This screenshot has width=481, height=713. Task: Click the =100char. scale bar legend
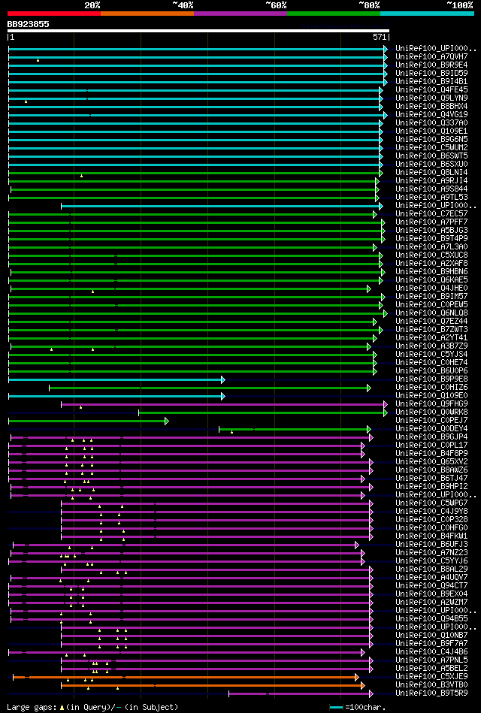358,708
